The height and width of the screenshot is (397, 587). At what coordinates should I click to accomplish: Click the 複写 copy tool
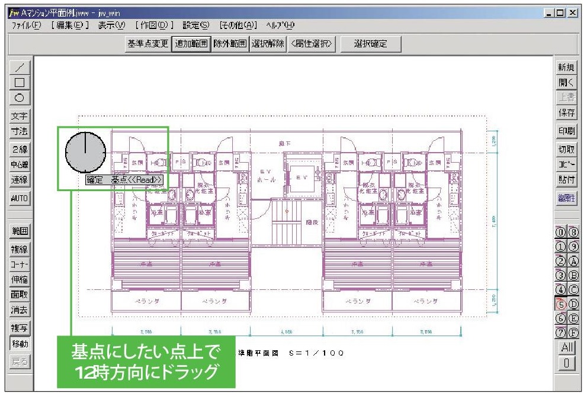point(20,328)
